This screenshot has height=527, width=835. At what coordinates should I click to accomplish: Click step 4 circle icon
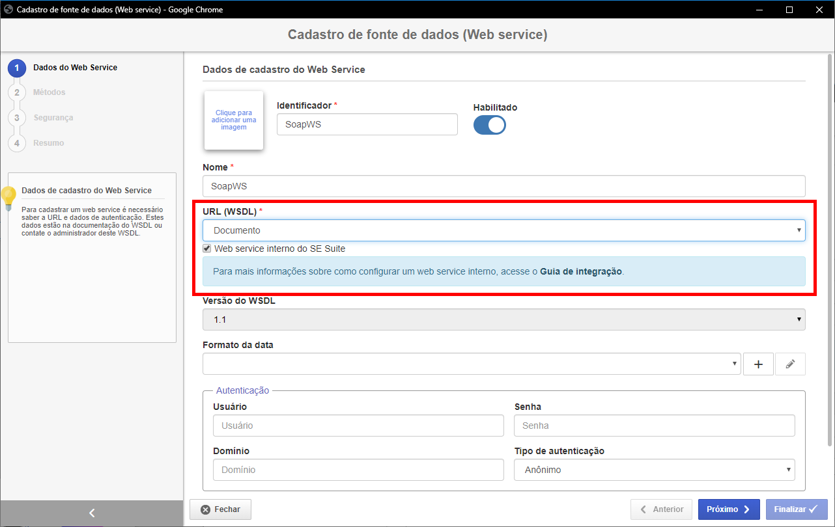17,143
